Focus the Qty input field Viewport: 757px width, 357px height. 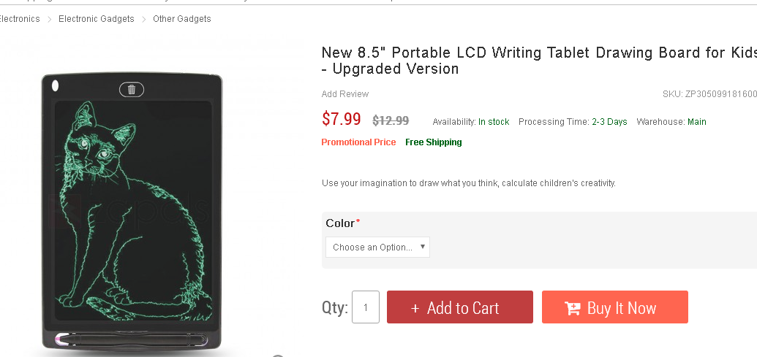(366, 307)
